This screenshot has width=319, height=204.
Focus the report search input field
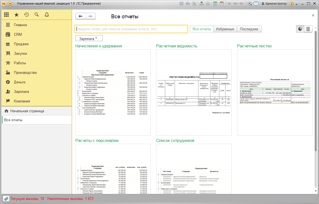131,29
